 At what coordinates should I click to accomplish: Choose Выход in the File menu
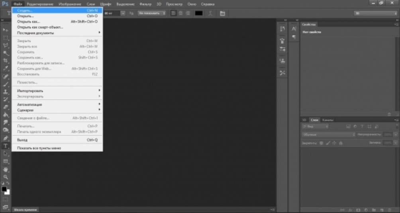(57, 140)
